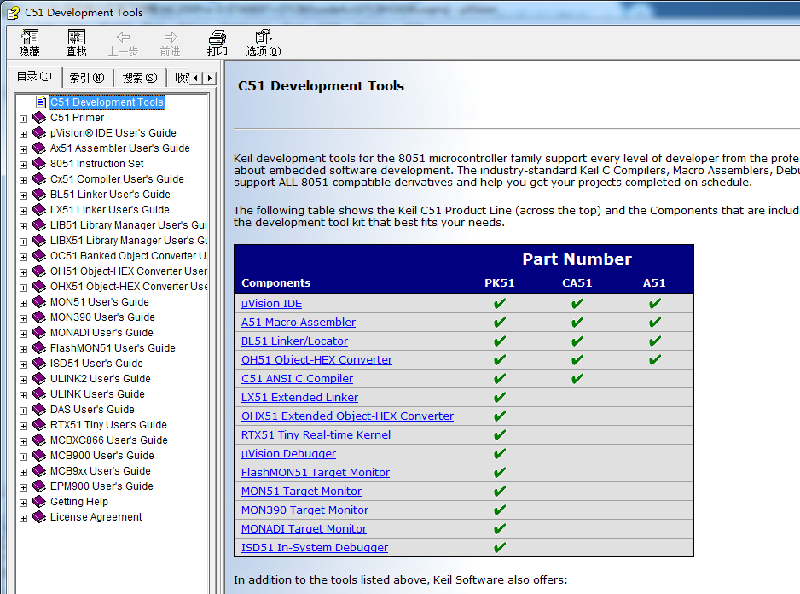Click the book icon for License Agreement
This screenshot has width=800, height=594.
[39, 517]
